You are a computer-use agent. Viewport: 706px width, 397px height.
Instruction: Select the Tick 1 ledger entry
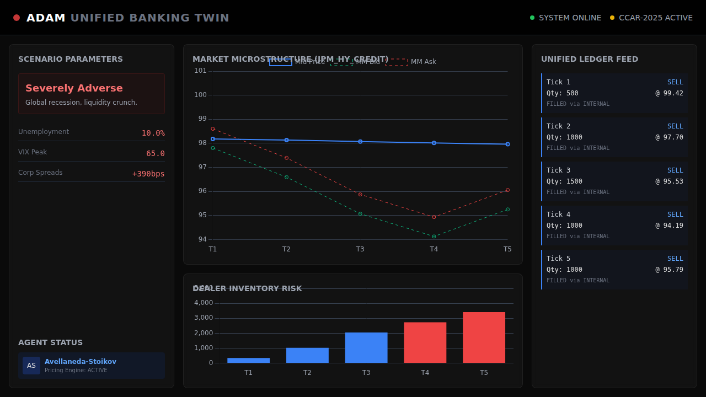[614, 93]
